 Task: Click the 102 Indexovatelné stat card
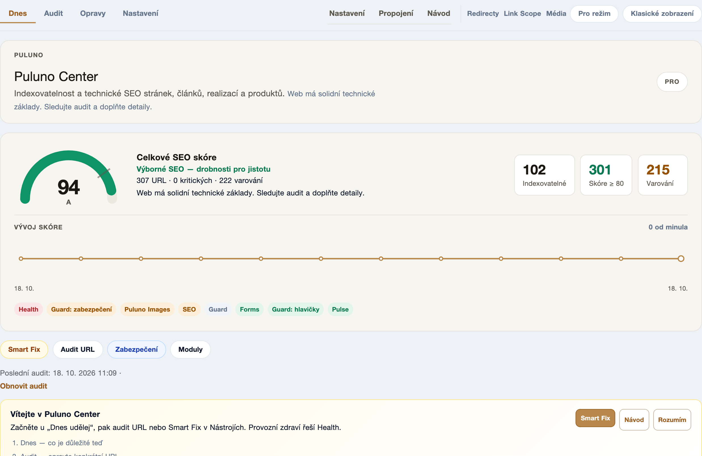pos(544,175)
